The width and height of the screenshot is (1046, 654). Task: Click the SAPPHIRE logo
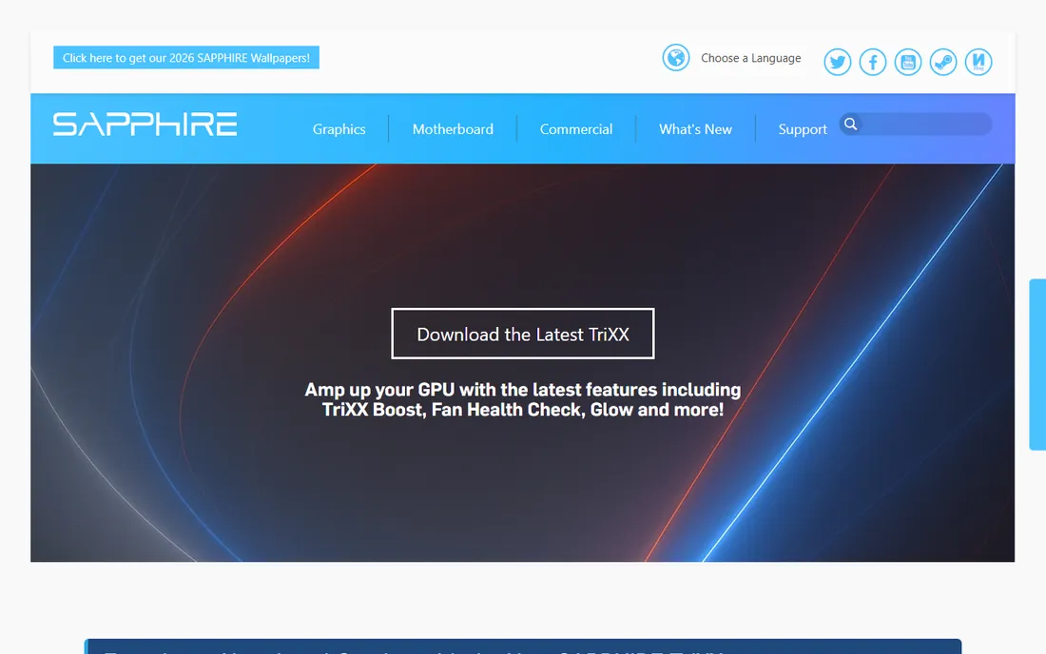(x=145, y=124)
